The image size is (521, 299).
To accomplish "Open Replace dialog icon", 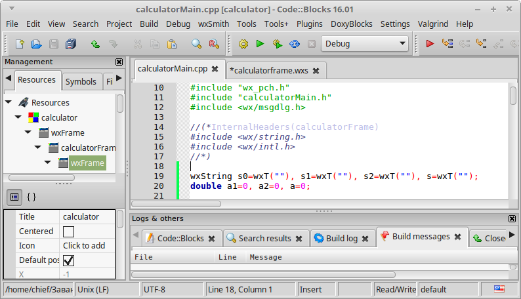I will pyautogui.click(x=214, y=44).
